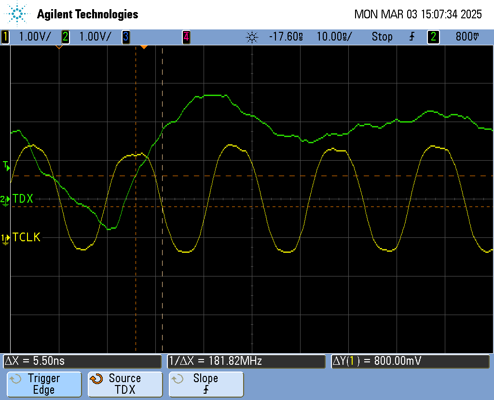Viewport: 494px width, 400px height.
Task: Select the 10.00ns/ timebase setting
Action: click(334, 37)
